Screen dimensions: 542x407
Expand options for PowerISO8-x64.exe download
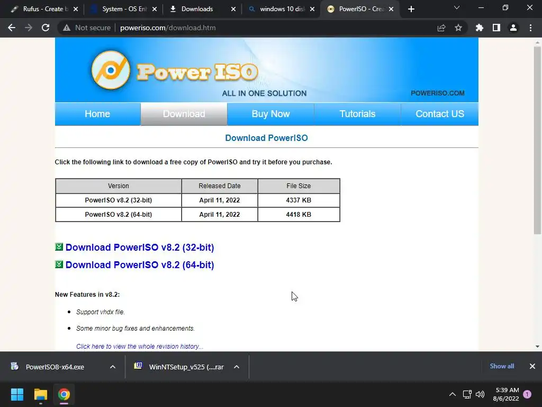pyautogui.click(x=113, y=367)
